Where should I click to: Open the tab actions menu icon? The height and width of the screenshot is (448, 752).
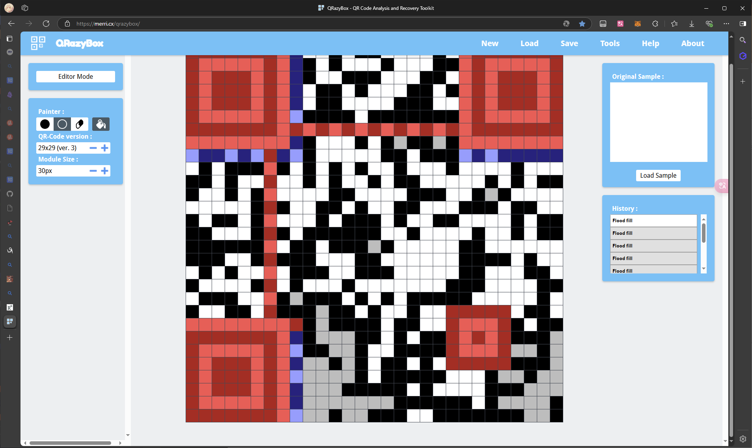coord(25,8)
